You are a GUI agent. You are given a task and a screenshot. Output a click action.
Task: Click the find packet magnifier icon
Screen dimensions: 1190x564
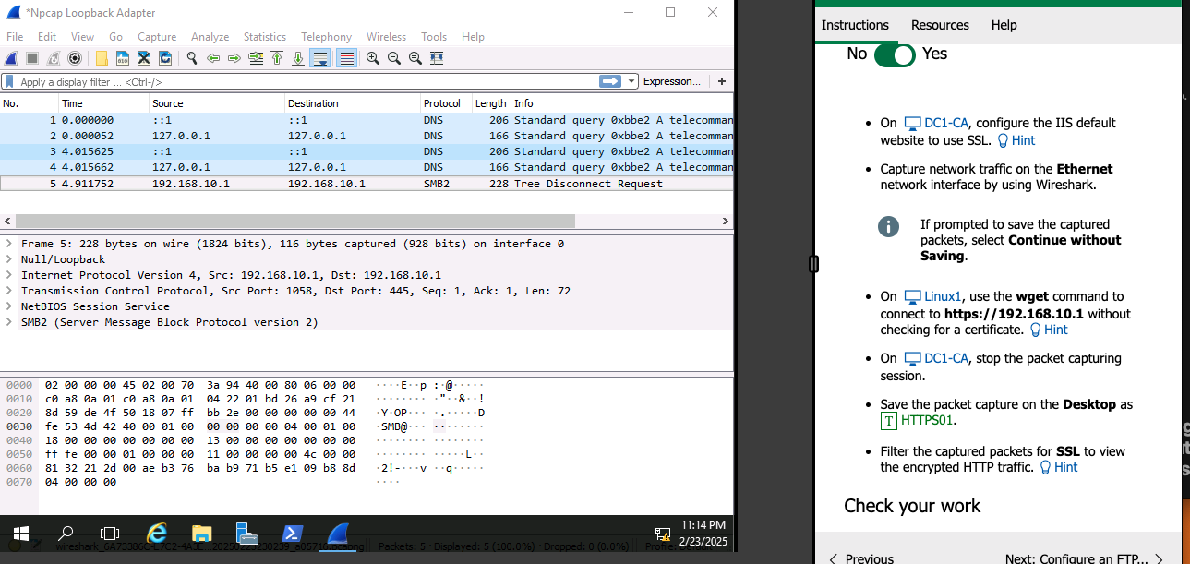[x=191, y=58]
